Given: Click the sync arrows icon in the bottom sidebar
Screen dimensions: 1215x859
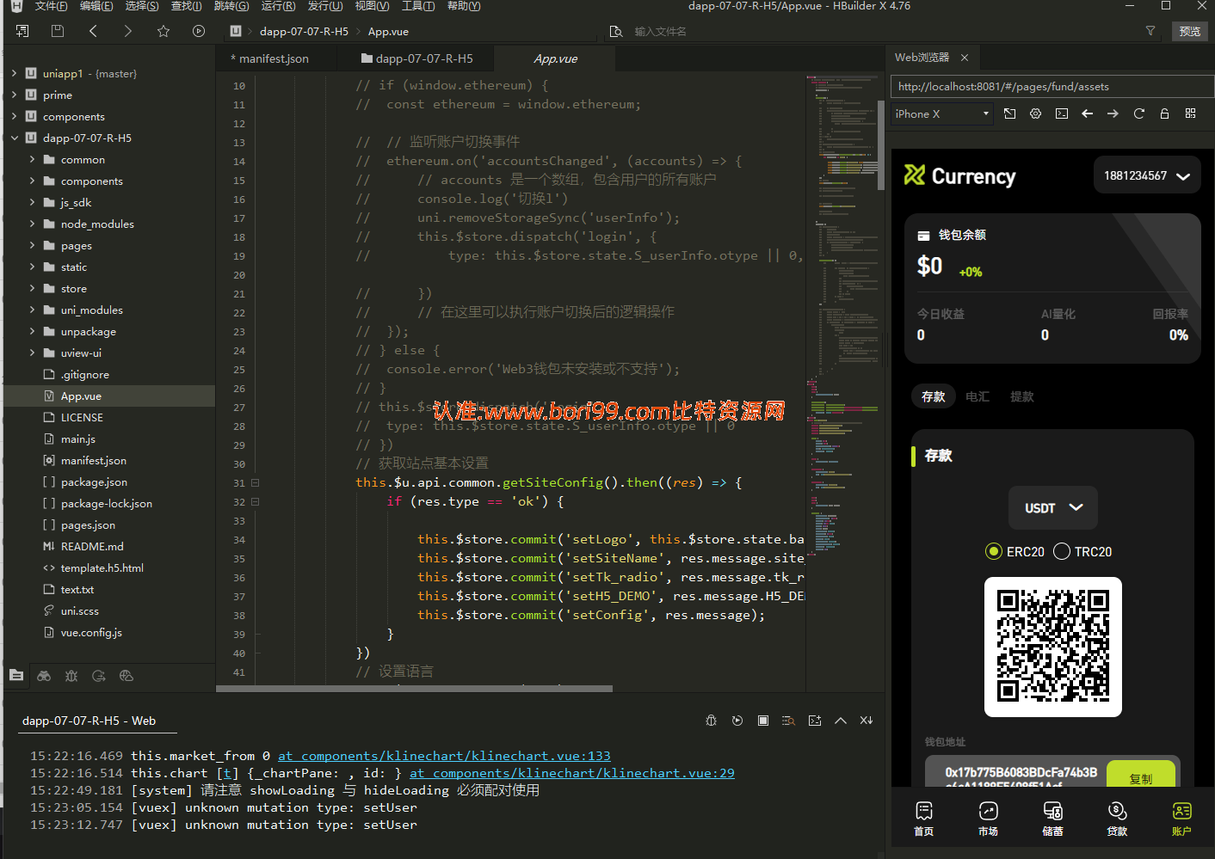Looking at the screenshot, I should click(99, 676).
